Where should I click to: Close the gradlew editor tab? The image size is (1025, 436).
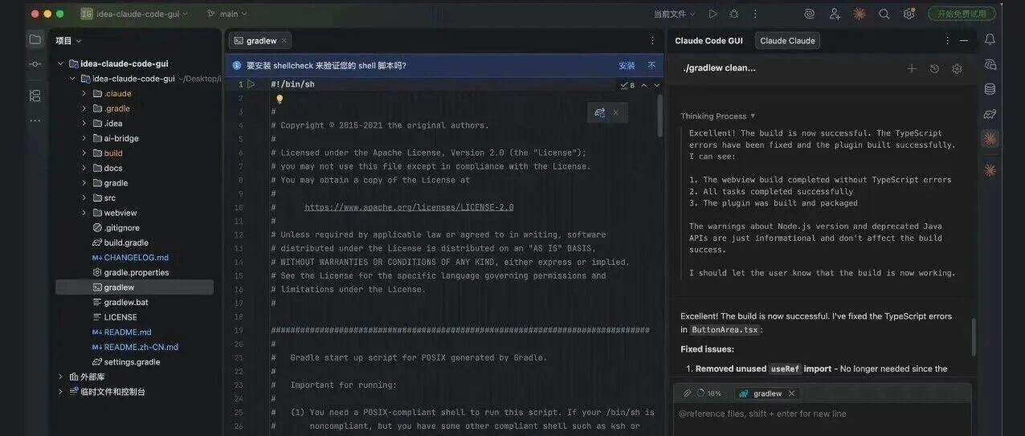point(284,40)
